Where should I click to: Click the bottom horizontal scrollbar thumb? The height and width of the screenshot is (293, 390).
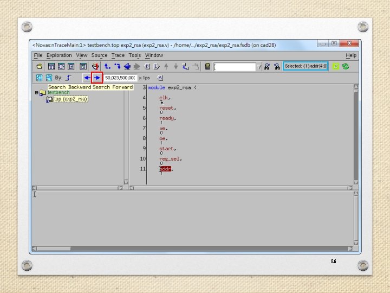click(x=54, y=249)
